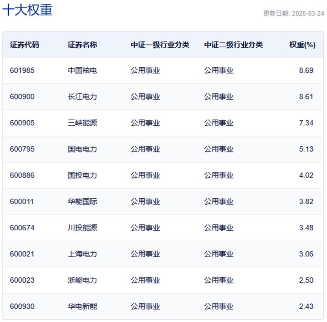Click the 8.69 weight value
This screenshot has width=327, height=322.
[306, 70]
